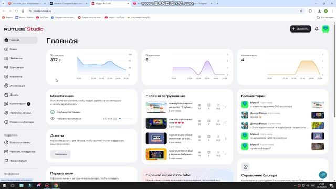Click the views progress bar 377 из 5 000
This screenshot has width=336, height=189.
coord(126,119)
